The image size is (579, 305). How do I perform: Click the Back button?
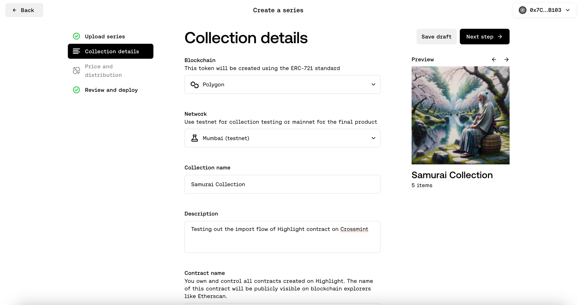(24, 10)
